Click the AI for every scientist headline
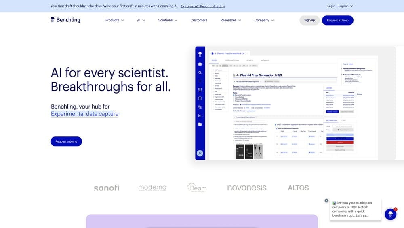 (111, 79)
